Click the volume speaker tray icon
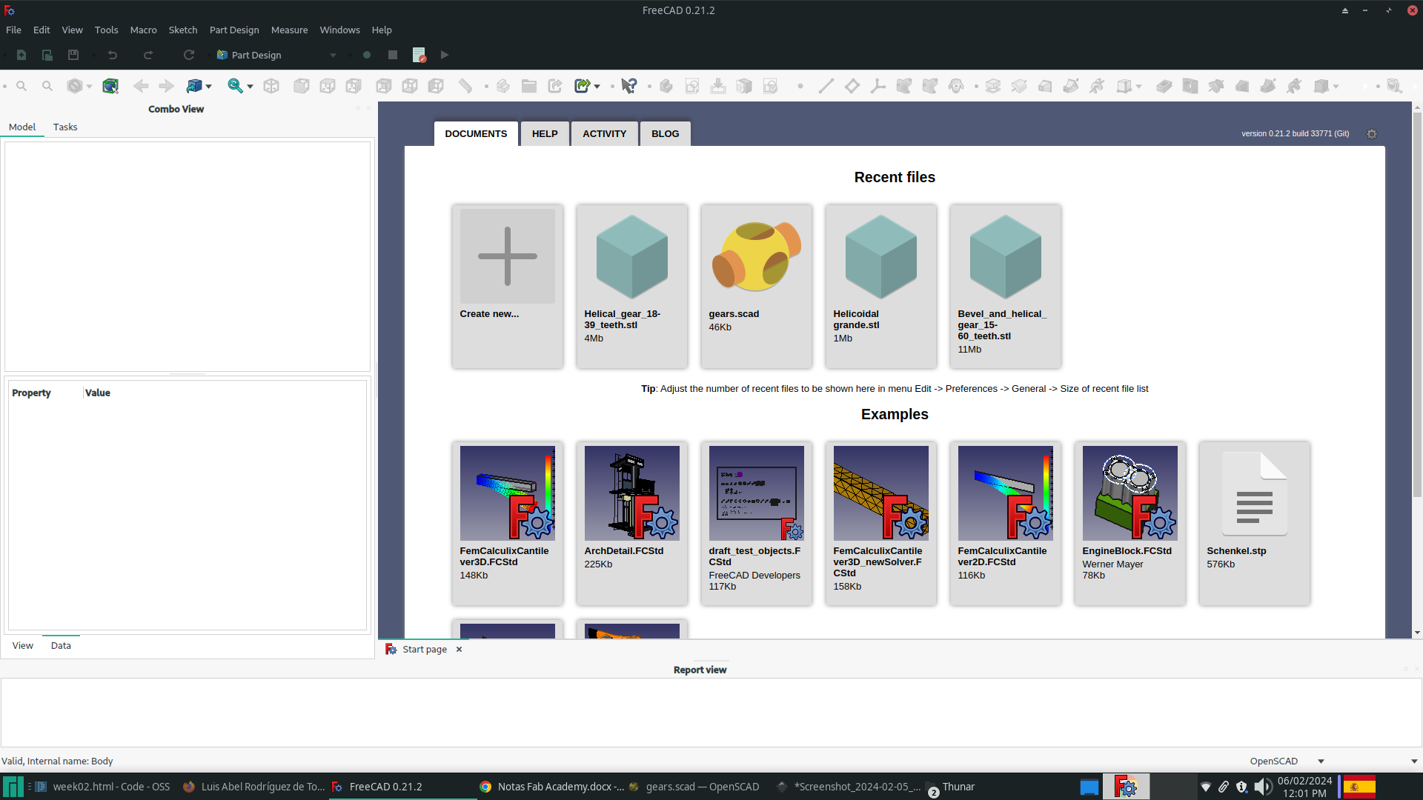This screenshot has height=800, width=1423. [x=1263, y=787]
